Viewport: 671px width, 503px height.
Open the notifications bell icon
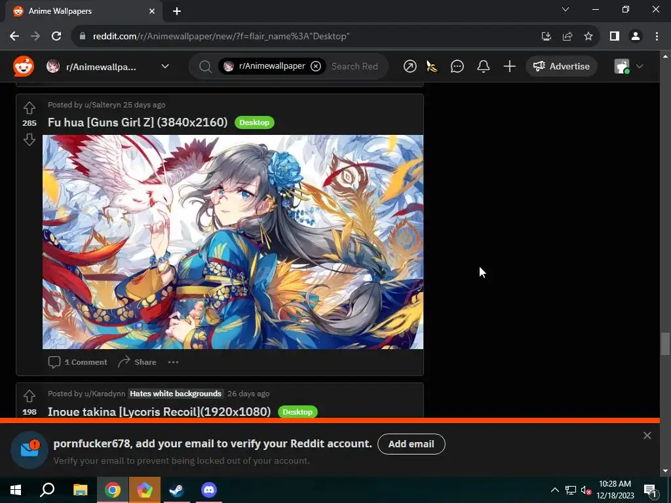pyautogui.click(x=483, y=66)
